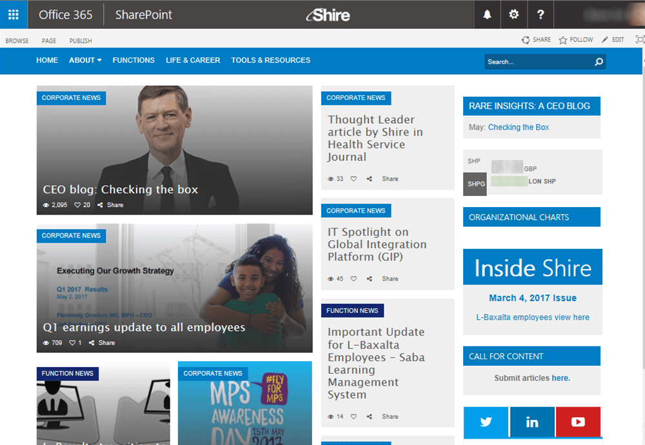
Task: Click share icon on CEO blog article
Action: (100, 205)
